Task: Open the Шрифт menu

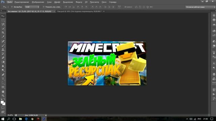Action: (x=57, y=2)
